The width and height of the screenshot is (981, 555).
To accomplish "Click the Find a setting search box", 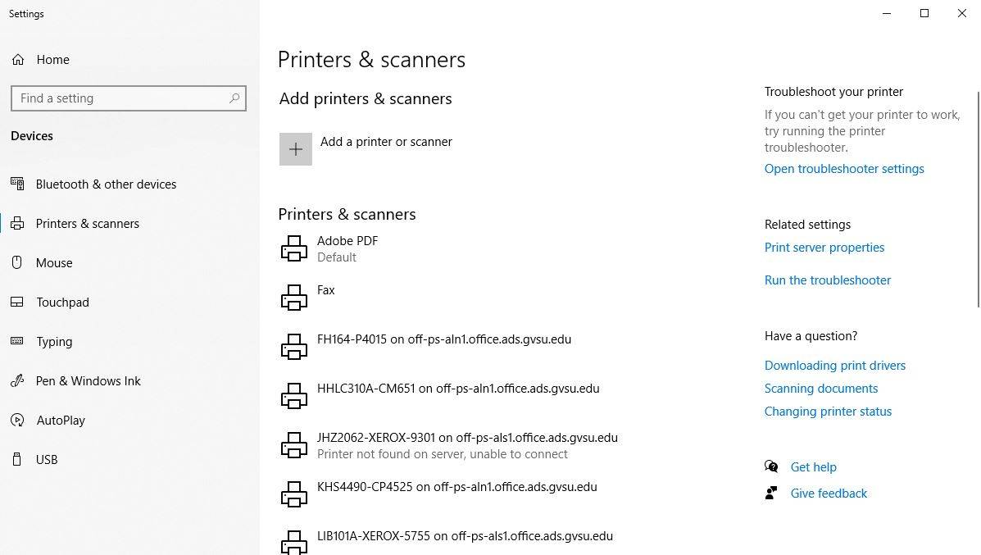I will 128,98.
